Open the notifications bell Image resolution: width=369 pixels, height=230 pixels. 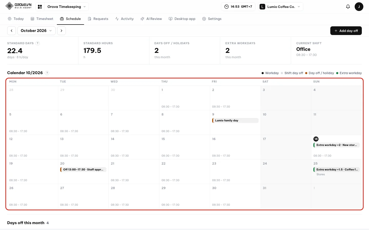click(x=348, y=7)
